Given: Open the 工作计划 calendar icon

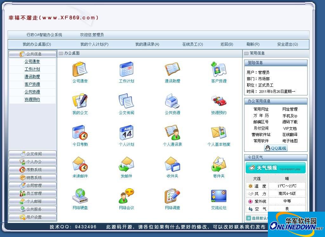Looking at the screenshot, I should coord(126,70).
